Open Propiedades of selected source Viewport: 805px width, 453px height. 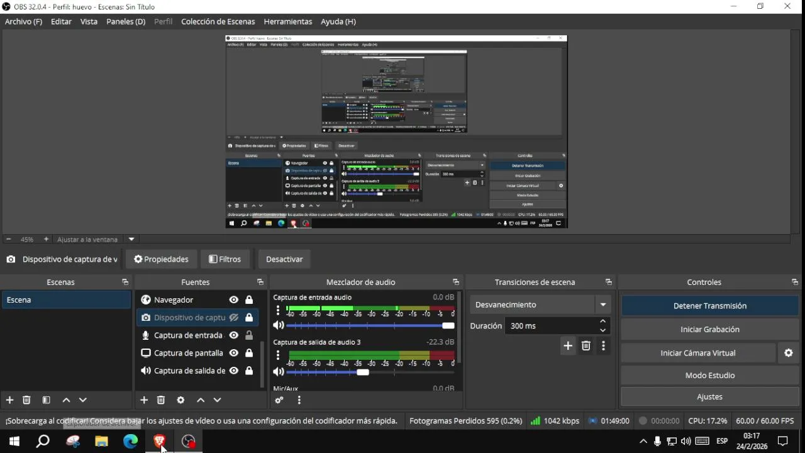(x=161, y=259)
